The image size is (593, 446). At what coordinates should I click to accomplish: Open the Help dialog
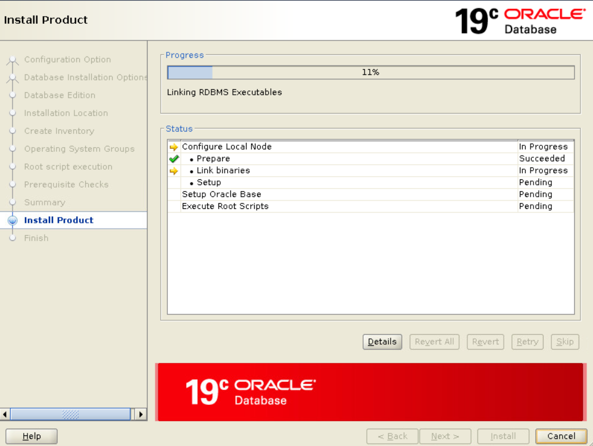[x=32, y=436]
